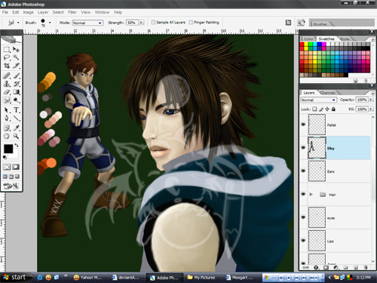Screen dimensions: 377x283
Task: Open the Brush preset picker dropdown
Action: tap(50, 23)
